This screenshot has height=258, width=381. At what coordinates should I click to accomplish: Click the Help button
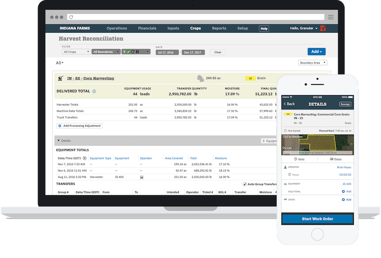click(264, 29)
